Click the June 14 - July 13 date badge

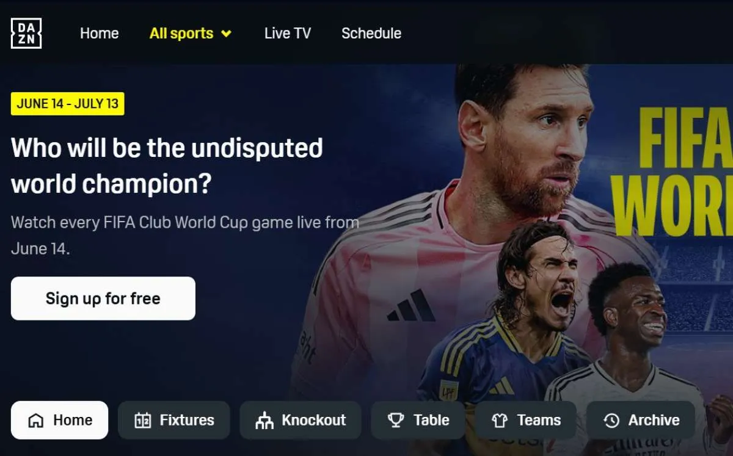[68, 104]
